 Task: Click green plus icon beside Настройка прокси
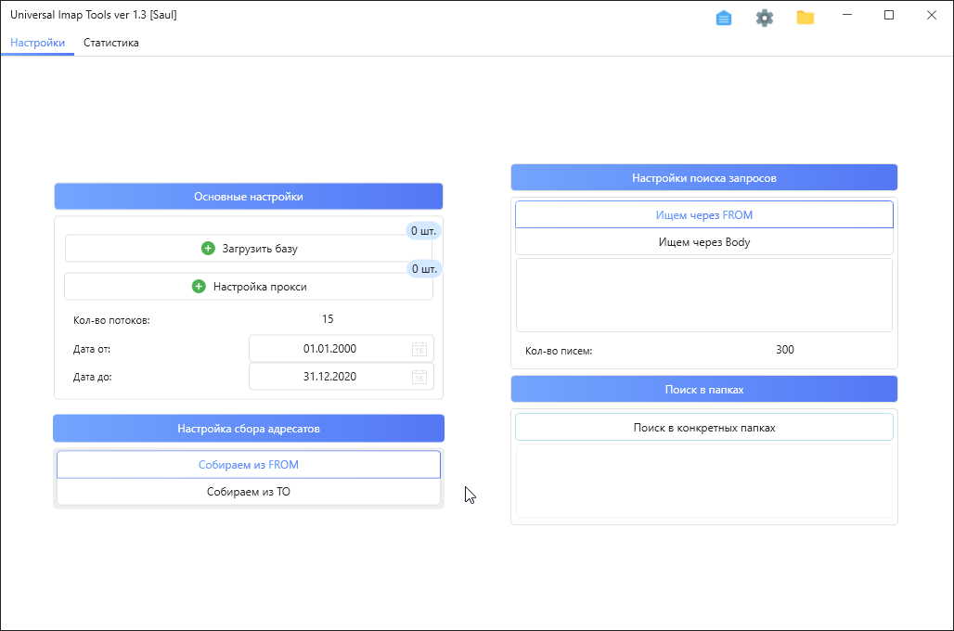pos(199,287)
